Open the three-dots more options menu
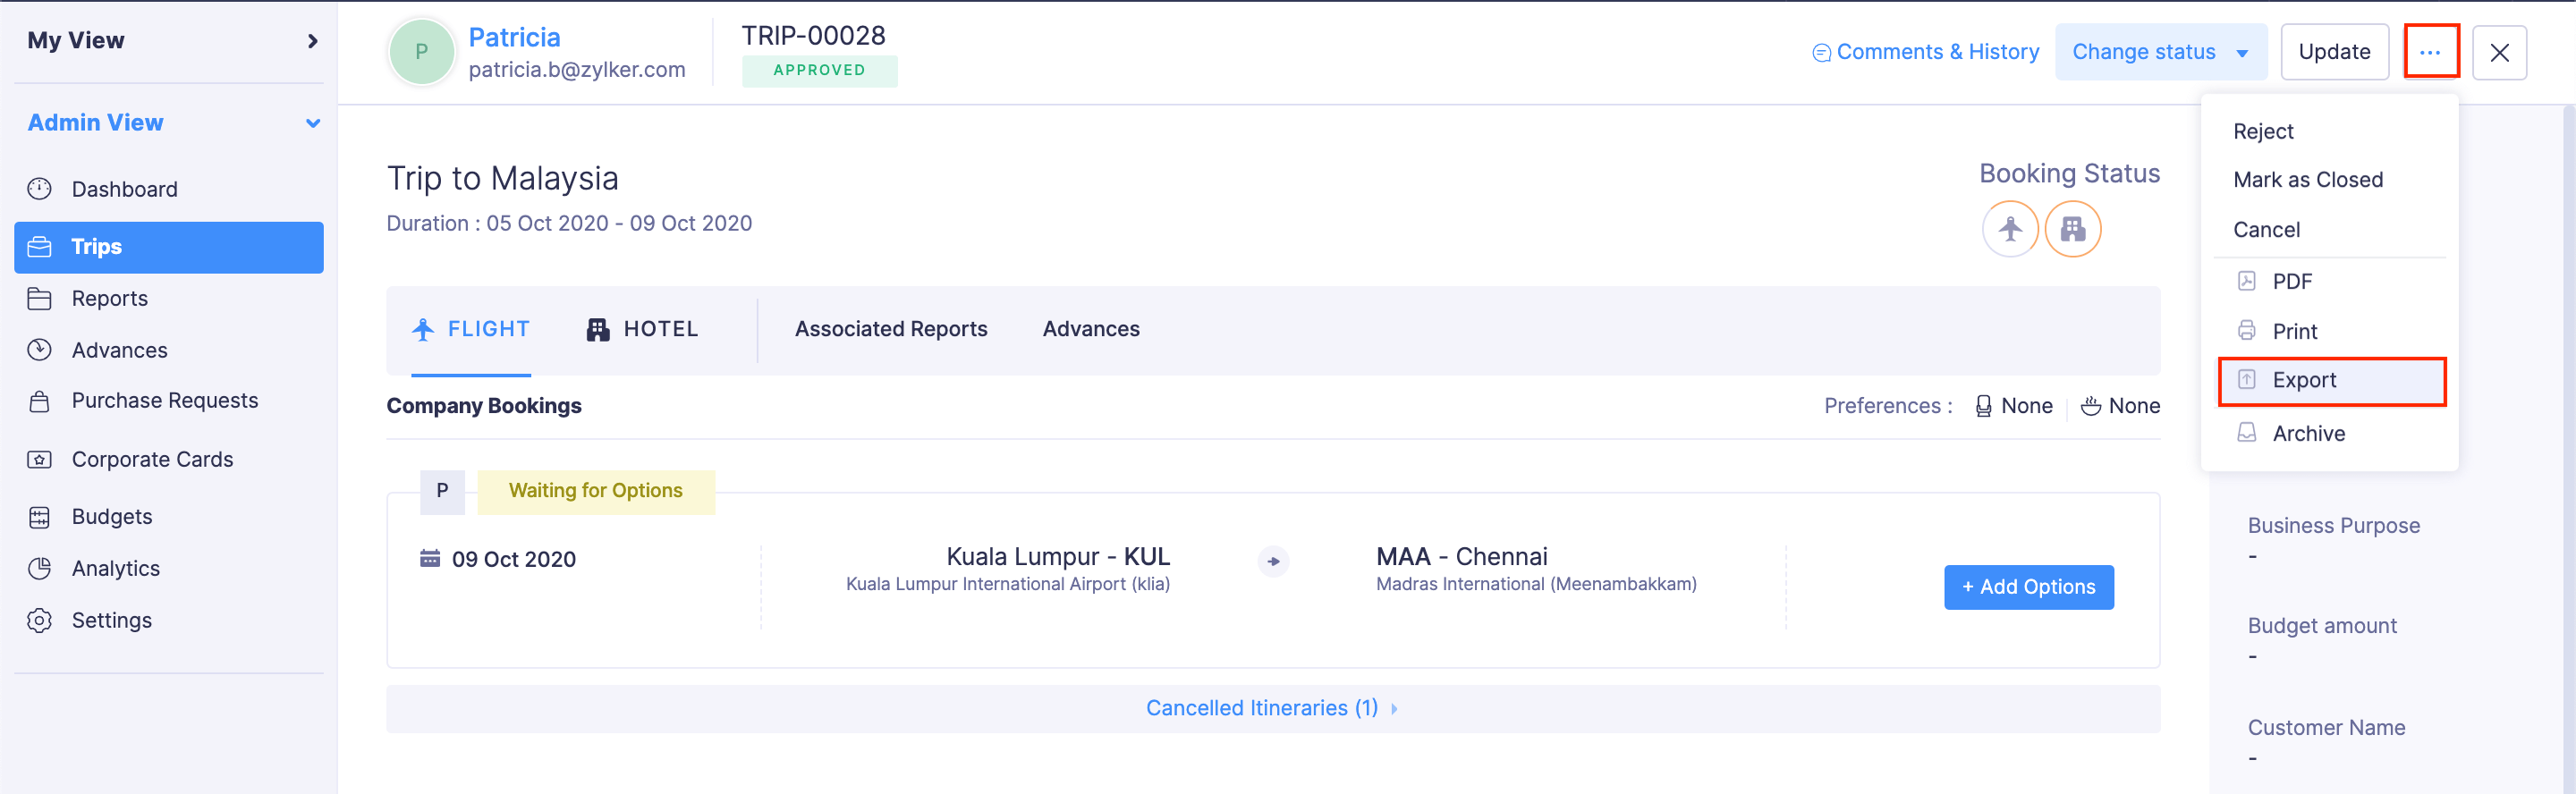The width and height of the screenshot is (2576, 794). pos(2430,52)
